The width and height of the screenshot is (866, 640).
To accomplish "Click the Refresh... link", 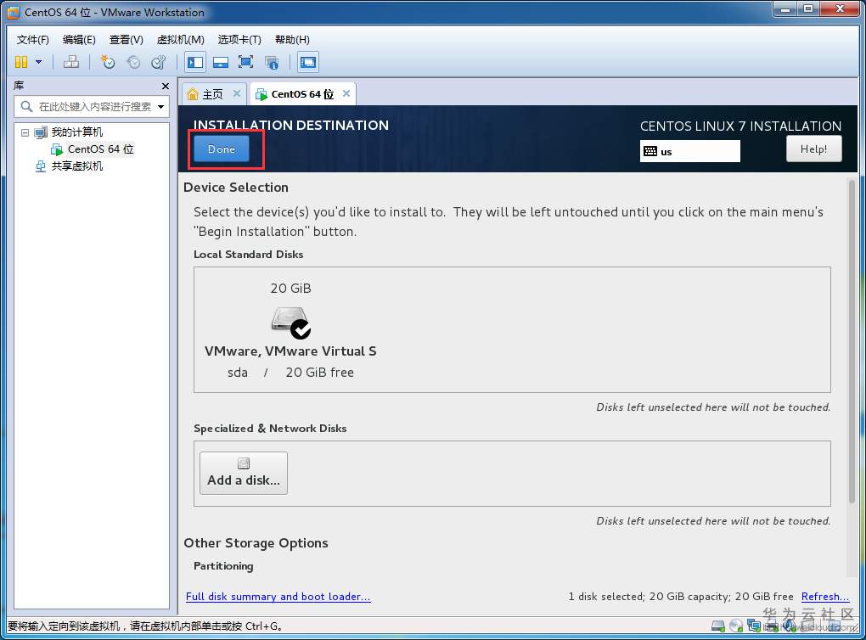I will 825,597.
